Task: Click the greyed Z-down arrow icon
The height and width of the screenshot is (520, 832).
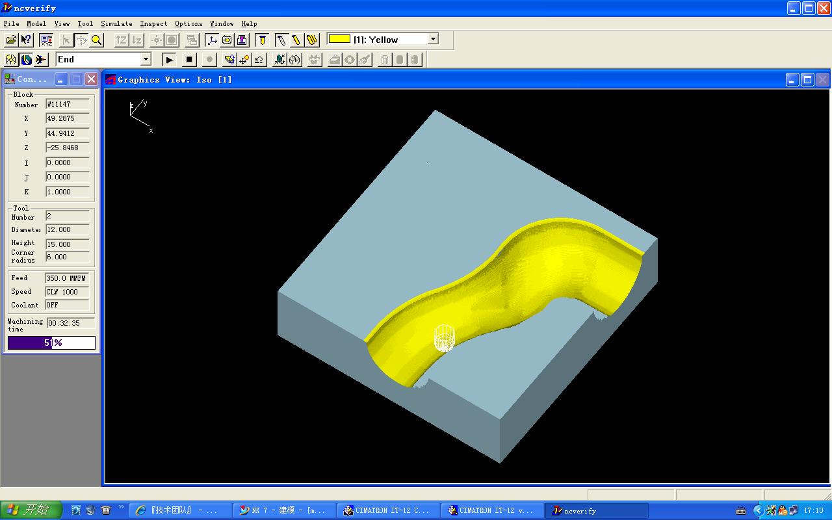Action: pos(136,40)
